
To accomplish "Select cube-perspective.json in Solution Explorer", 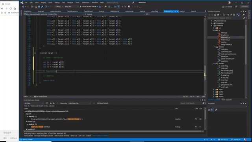I will 228,54.
